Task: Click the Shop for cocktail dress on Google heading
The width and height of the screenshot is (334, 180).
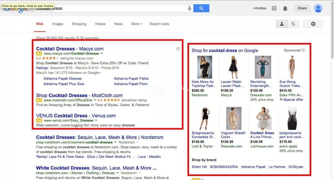Action: click(x=225, y=51)
